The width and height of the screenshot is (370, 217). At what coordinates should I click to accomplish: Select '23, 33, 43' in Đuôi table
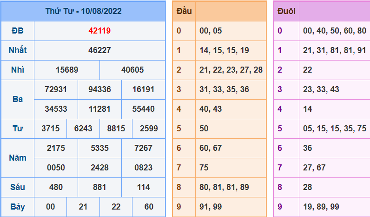[x=321, y=89]
